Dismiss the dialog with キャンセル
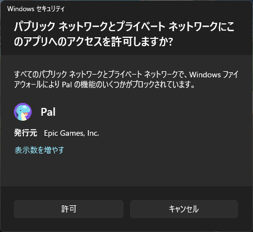This screenshot has width=253, height=232. [x=184, y=209]
